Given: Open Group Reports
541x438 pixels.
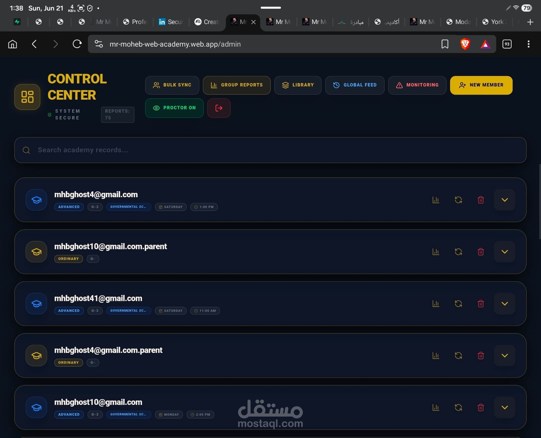Looking at the screenshot, I should [x=237, y=85].
